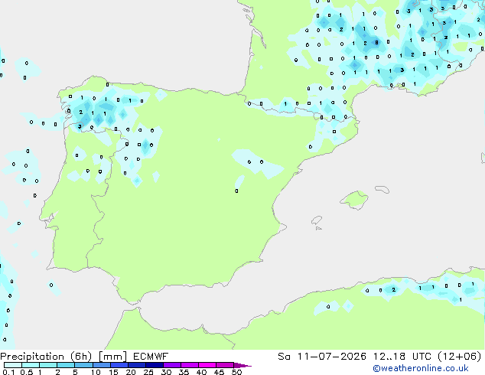Click the 5–10 mm legend color swatch
The image size is (485, 375).
(83, 365)
